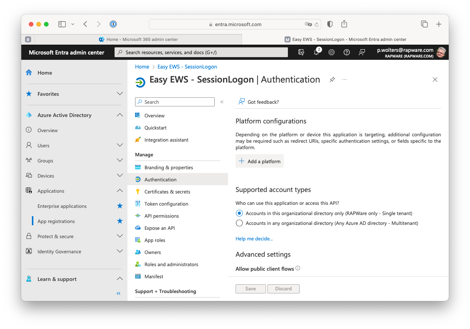Open the feedback icon in the Entra header
The height and width of the screenshot is (329, 470).
click(x=362, y=52)
